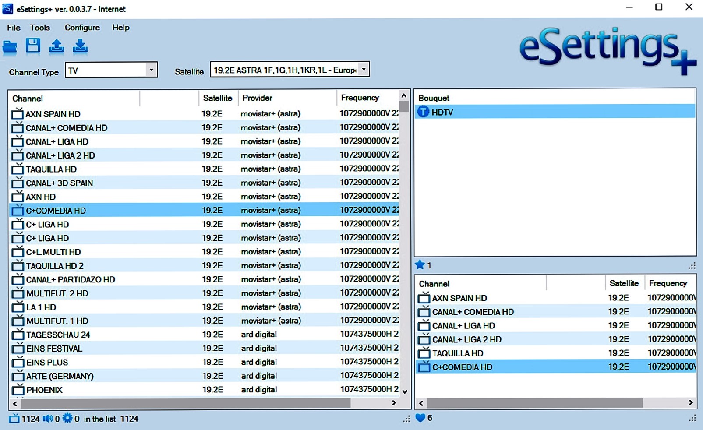Select CANAL+ LIGA HD in bouquet list

click(x=555, y=326)
